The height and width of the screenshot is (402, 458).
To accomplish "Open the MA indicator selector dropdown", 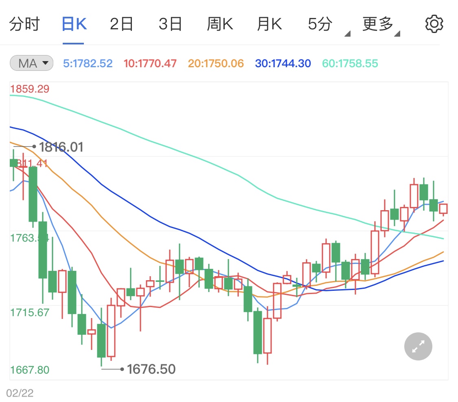I will pyautogui.click(x=31, y=63).
